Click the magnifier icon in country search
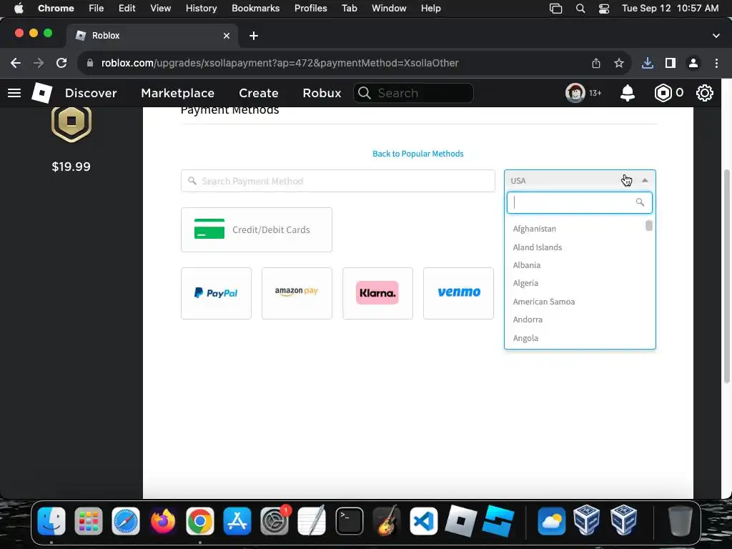The width and height of the screenshot is (732, 549). 640,202
